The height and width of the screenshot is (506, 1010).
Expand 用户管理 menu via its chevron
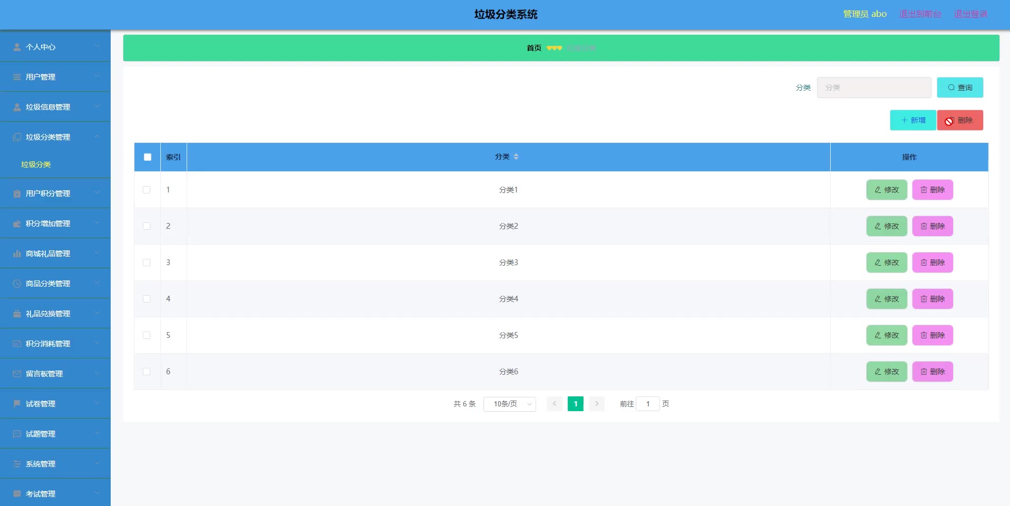click(x=97, y=76)
